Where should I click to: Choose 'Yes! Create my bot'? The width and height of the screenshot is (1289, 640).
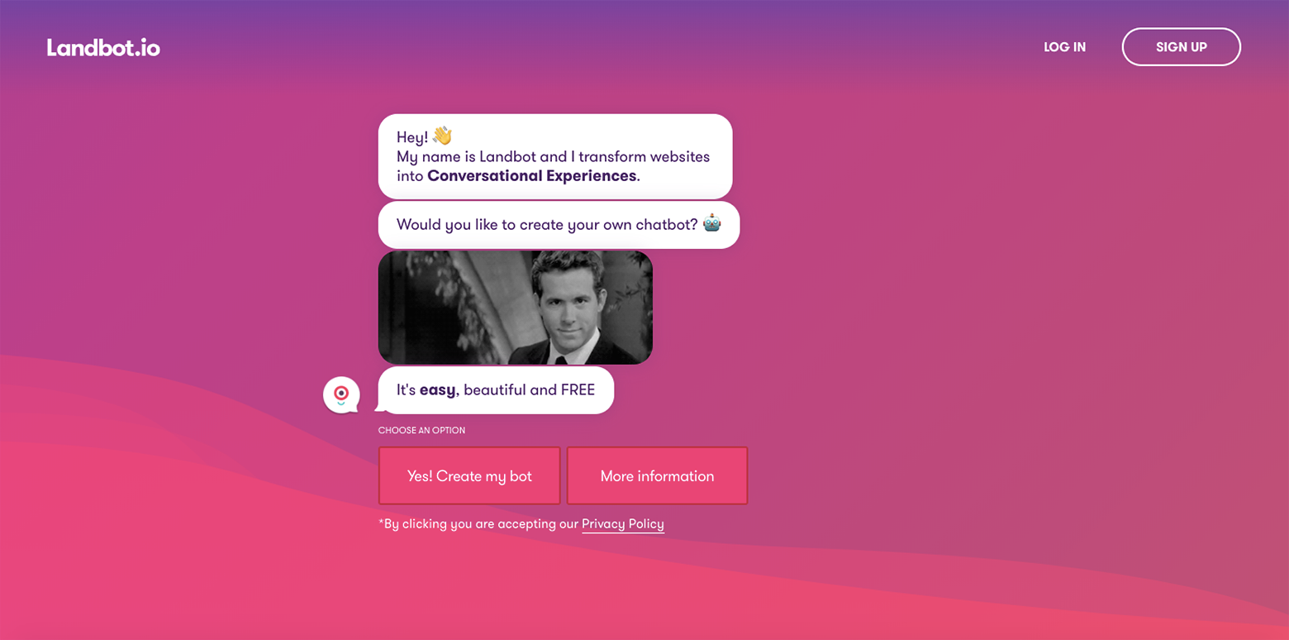pos(469,475)
